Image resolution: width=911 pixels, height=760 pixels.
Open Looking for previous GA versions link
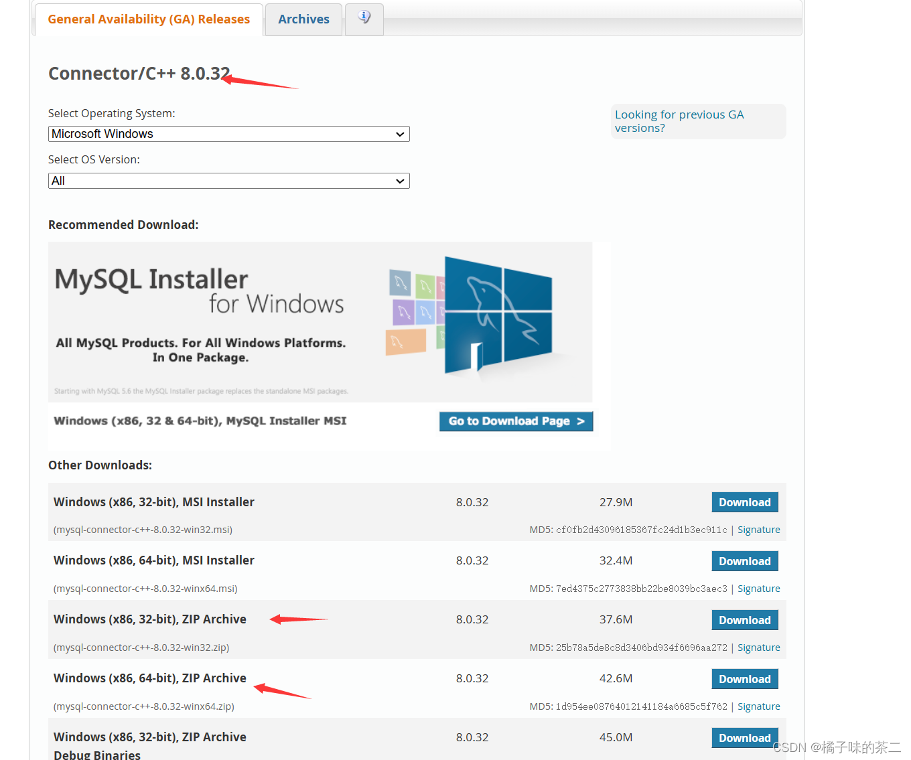[679, 121]
